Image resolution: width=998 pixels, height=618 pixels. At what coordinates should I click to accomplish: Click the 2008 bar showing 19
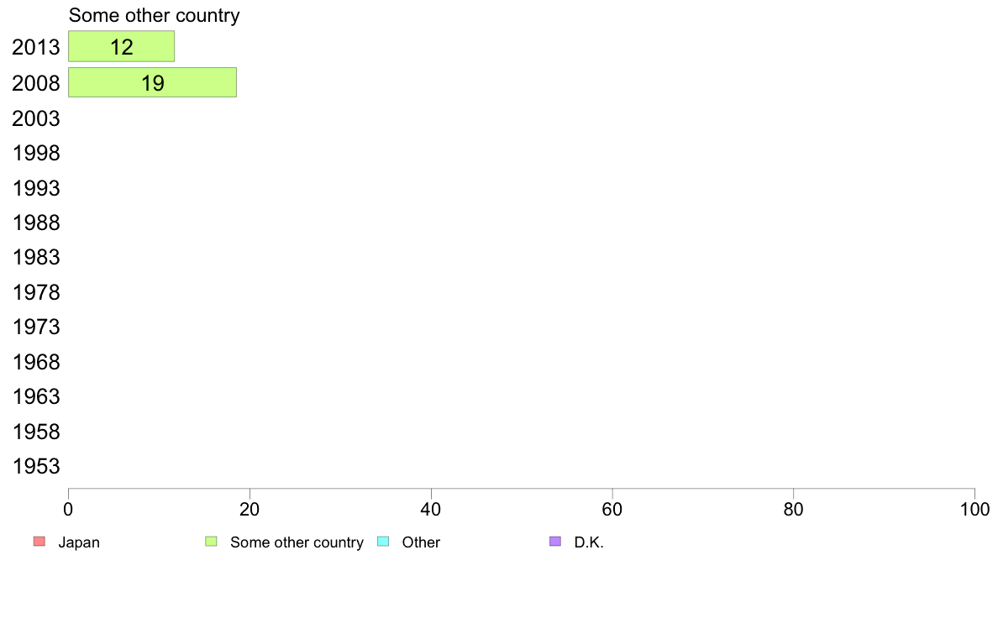[x=152, y=83]
